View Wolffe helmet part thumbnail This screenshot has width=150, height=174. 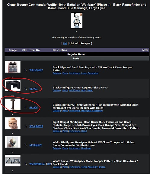pyautogui.click(x=13, y=142)
